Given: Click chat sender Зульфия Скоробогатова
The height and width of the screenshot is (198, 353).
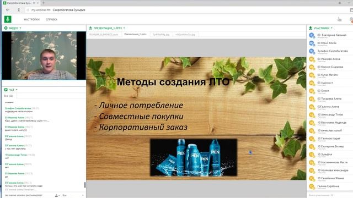Looking at the screenshot, I should pos(18,108).
